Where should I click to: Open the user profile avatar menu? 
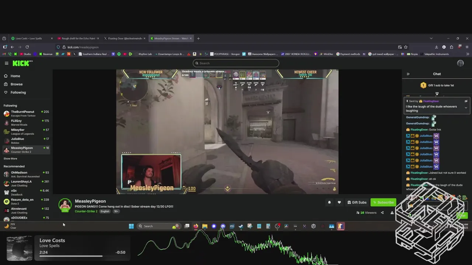(x=460, y=63)
